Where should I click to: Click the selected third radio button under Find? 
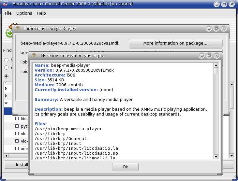click(7, 76)
